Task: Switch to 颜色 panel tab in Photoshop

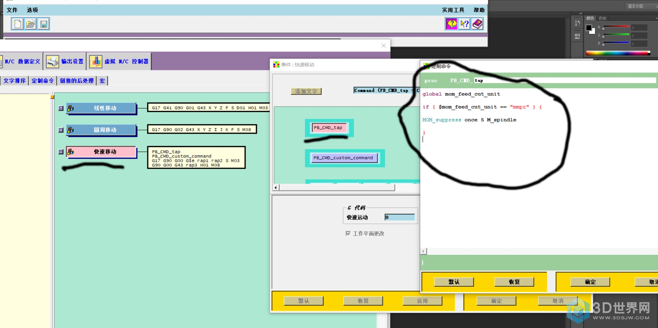Action: pos(590,18)
